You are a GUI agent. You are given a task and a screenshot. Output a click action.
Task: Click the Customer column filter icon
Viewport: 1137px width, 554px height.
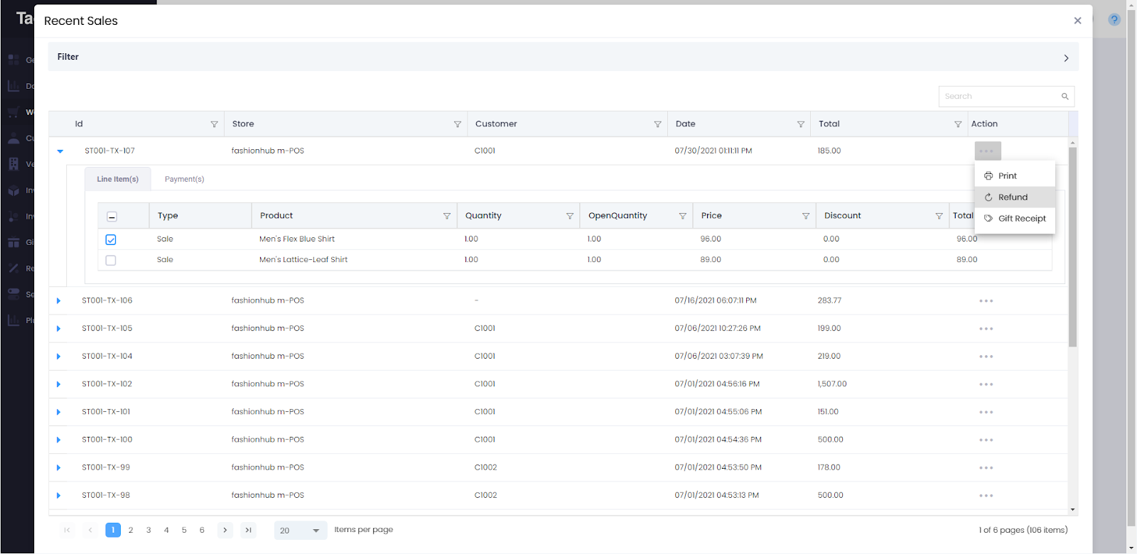point(657,124)
